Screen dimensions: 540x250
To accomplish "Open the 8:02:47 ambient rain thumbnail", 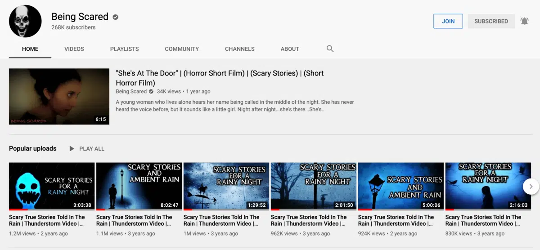I will pyautogui.click(x=139, y=186).
